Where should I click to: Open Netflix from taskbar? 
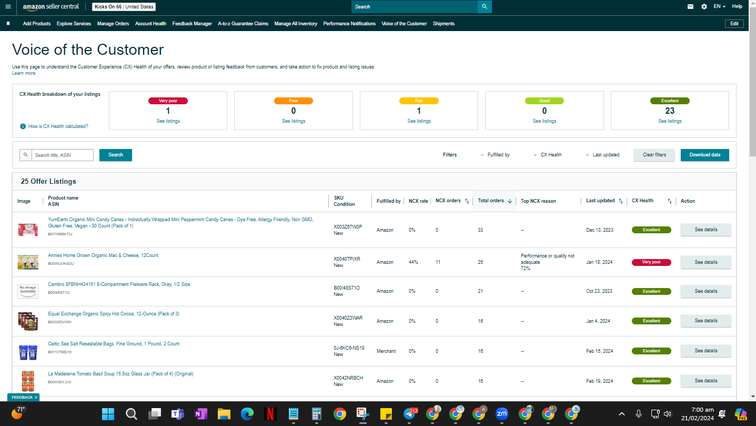(270, 414)
